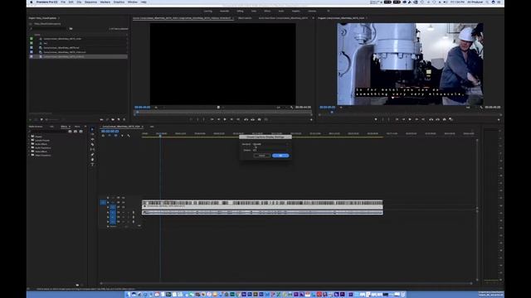This screenshot has height=298, width=531.
Task: Open Program monitor playback resolution dropdown
Action: pyautogui.click(x=469, y=108)
